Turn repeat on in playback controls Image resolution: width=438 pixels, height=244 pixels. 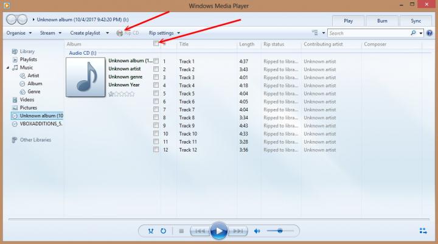click(x=163, y=231)
